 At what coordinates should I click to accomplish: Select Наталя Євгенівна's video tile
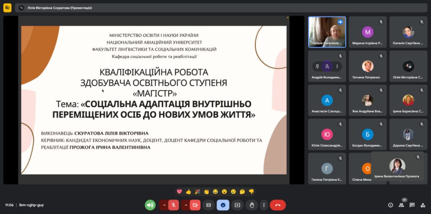327,31
